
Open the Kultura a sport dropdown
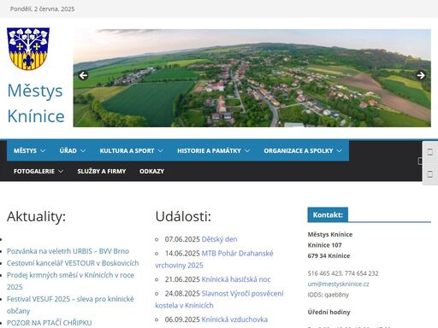131,150
